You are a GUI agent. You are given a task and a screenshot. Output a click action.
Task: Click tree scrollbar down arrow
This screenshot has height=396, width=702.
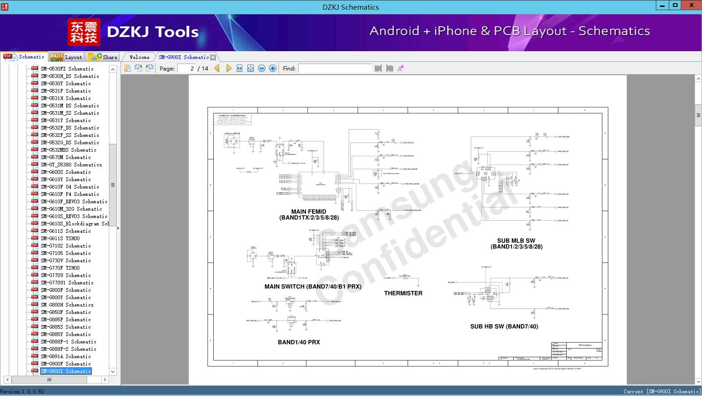pos(113,372)
